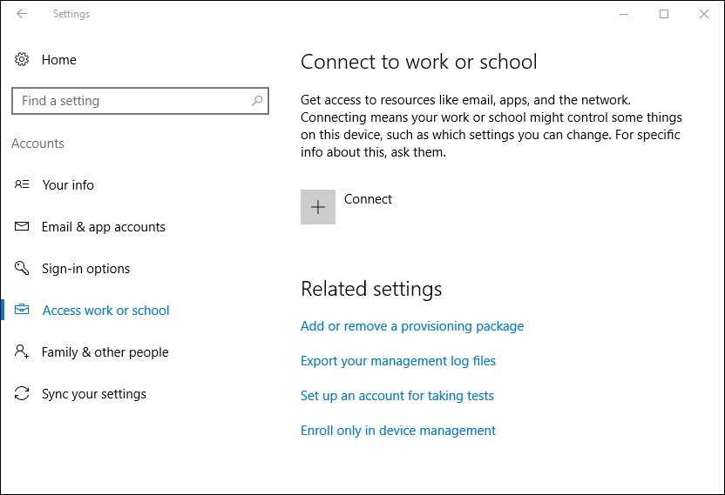This screenshot has width=725, height=495.
Task: Focus the Find a setting search box
Action: click(140, 101)
